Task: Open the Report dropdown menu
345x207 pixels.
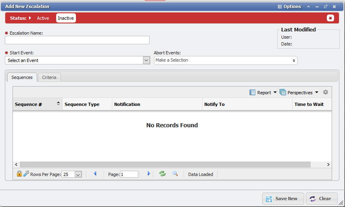Action: (263, 93)
